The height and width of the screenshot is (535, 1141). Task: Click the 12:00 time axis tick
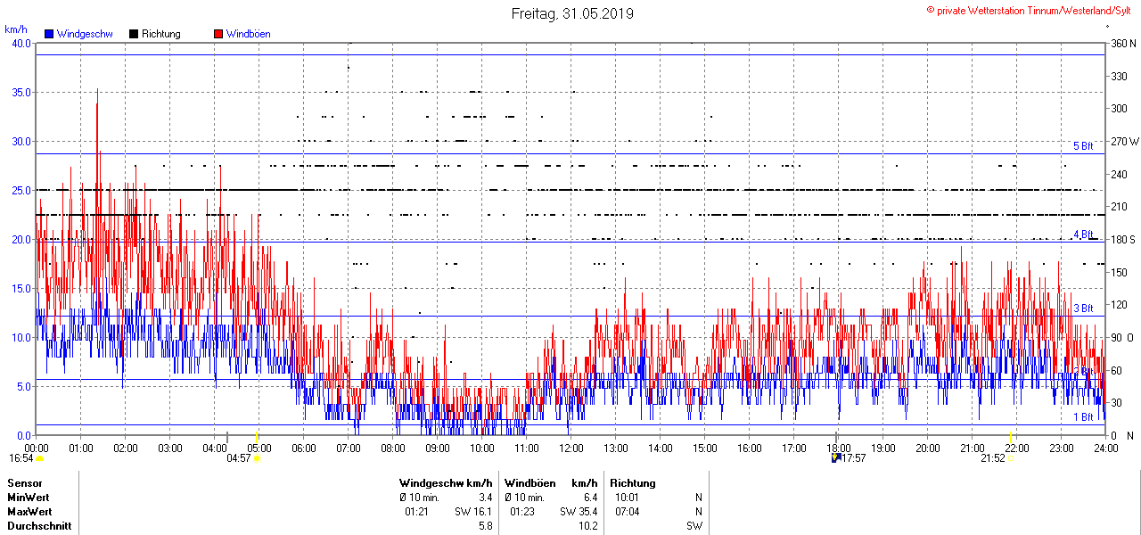(570, 448)
